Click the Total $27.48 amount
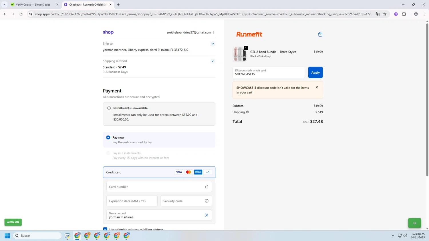This screenshot has height=241, width=429. [x=316, y=122]
